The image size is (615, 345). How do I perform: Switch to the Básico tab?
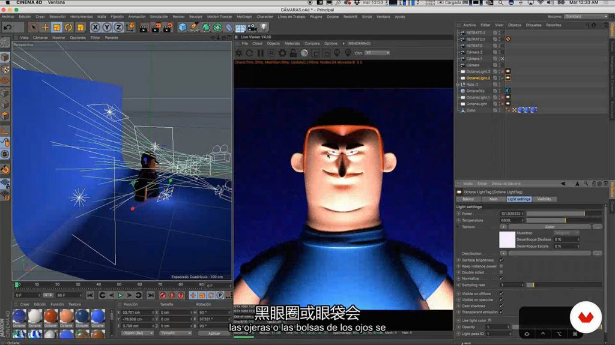click(x=468, y=199)
